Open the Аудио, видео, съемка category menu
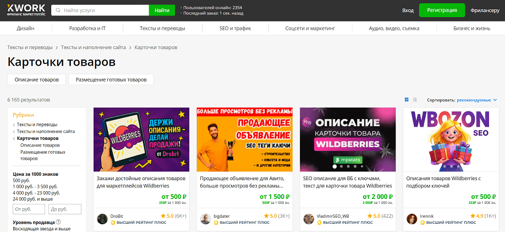This screenshot has height=232, width=505. [394, 29]
